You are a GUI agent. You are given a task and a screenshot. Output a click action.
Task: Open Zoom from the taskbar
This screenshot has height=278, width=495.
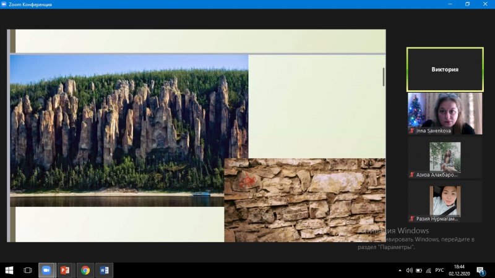[46, 270]
